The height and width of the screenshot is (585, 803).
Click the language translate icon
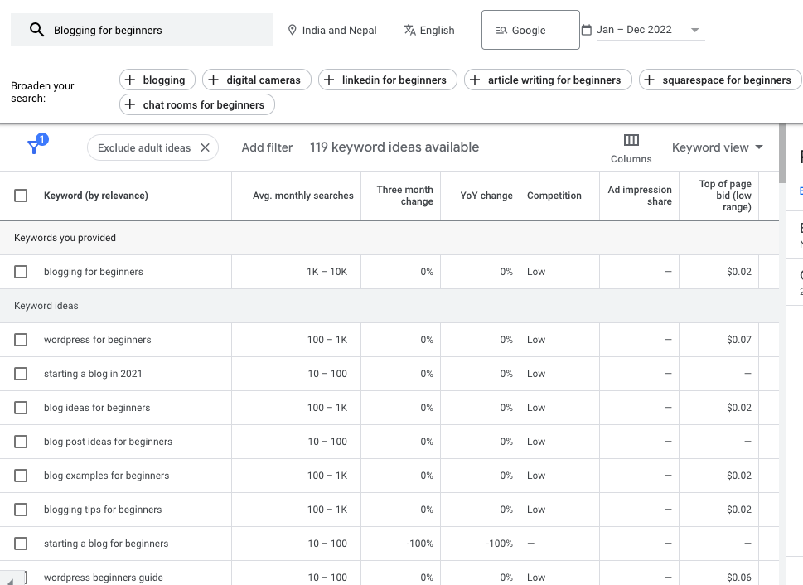tap(409, 30)
